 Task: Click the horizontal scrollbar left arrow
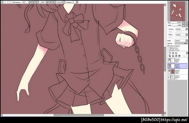2,115
